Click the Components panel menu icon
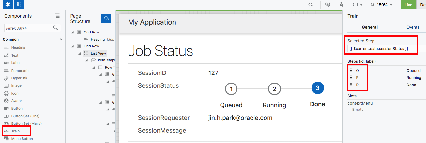Image resolution: width=426 pixels, height=143 pixels. [x=57, y=16]
